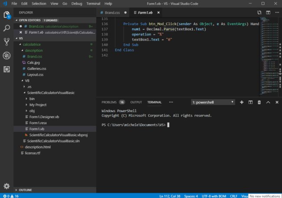The width and height of the screenshot is (282, 198).
Task: Open editor More Actions ellipsis
Action: click(277, 13)
